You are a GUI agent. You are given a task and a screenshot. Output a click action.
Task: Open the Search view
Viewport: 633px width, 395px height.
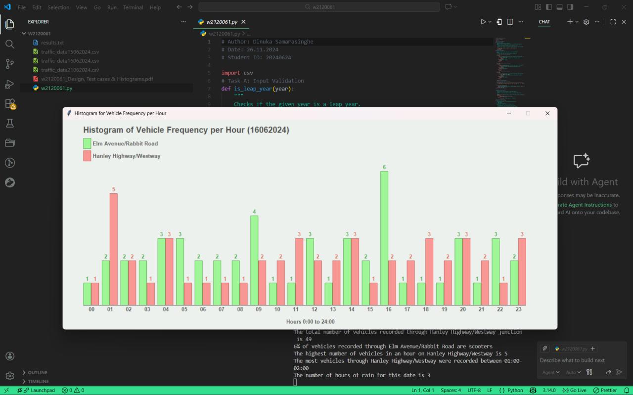point(10,44)
